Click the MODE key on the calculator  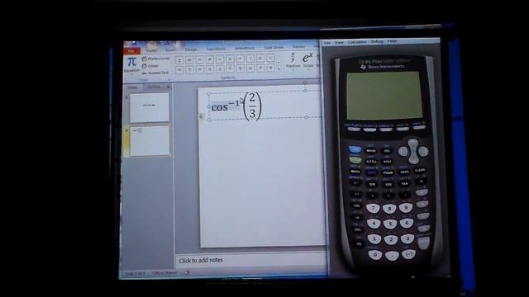pyautogui.click(x=371, y=151)
